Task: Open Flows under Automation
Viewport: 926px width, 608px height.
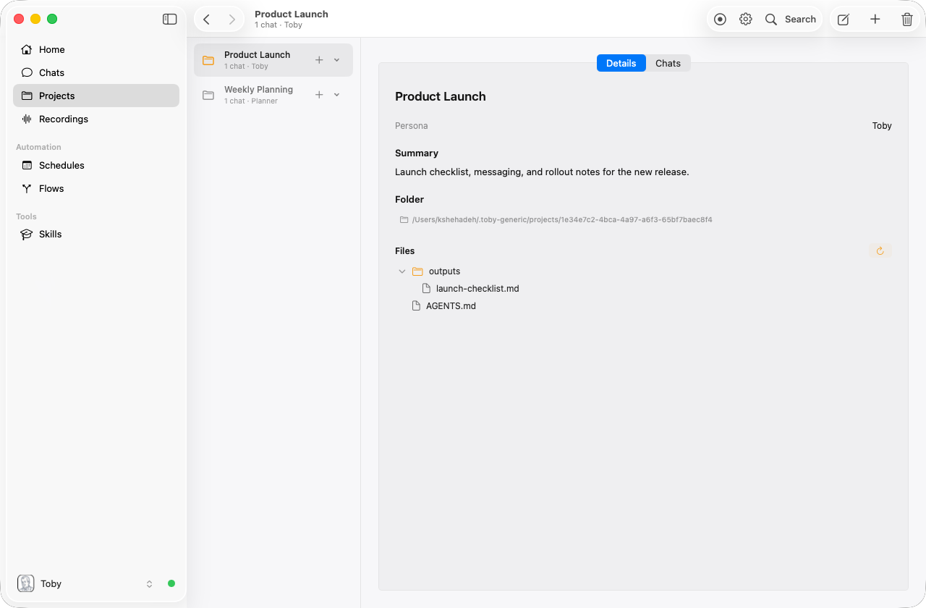Action: pos(96,188)
